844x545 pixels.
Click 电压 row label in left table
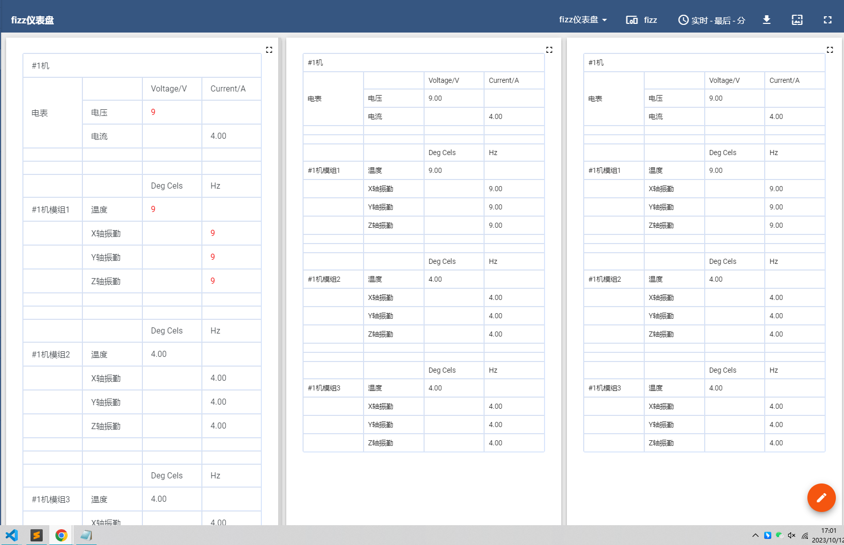99,112
